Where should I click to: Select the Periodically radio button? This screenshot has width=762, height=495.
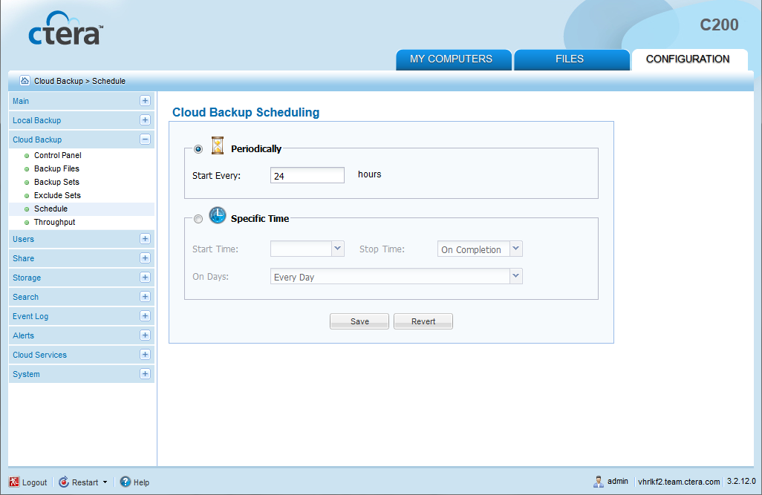(198, 149)
